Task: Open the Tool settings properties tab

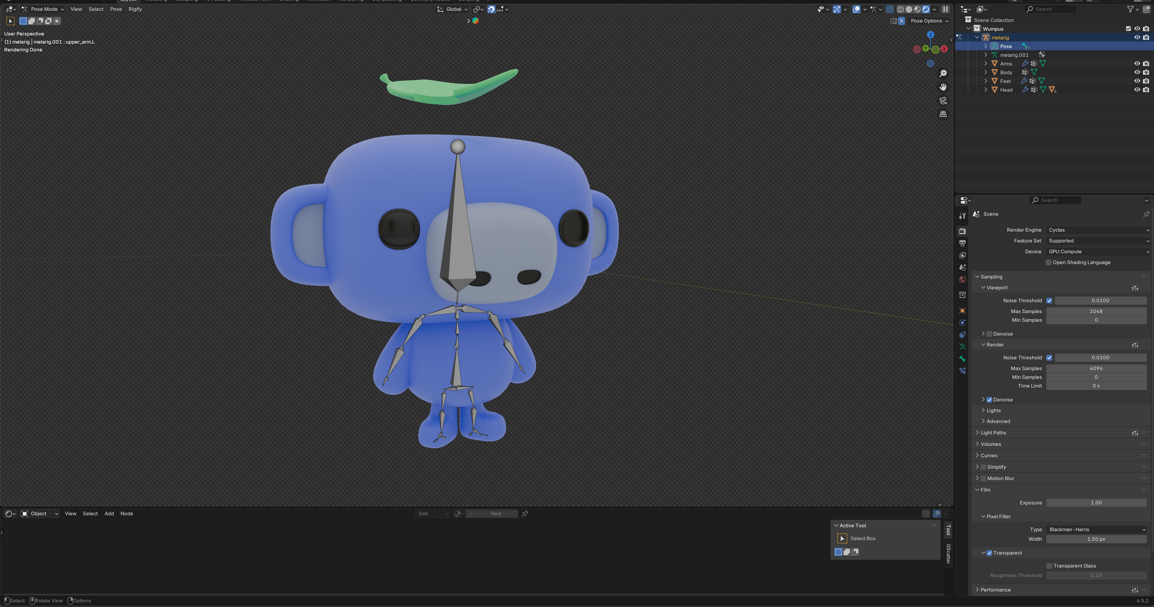Action: pyautogui.click(x=962, y=216)
